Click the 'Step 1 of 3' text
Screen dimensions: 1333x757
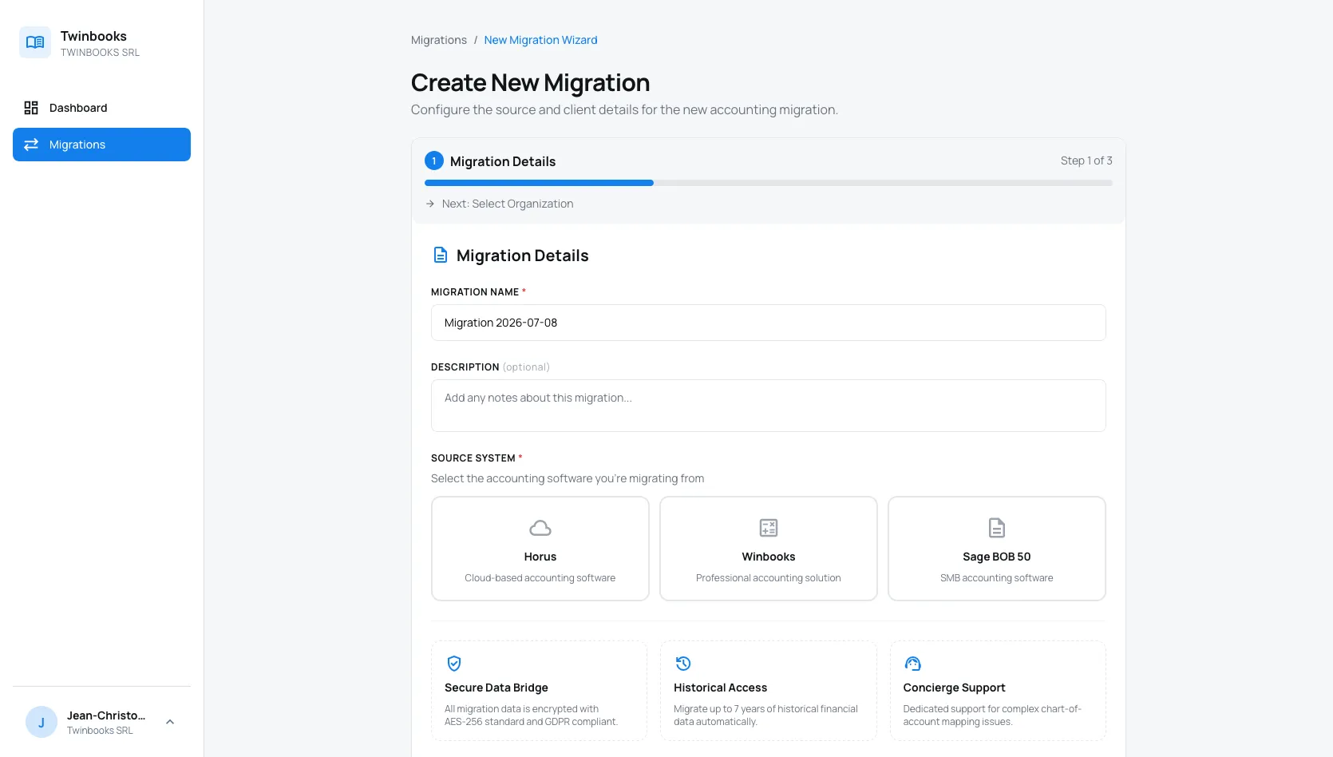1086,161
